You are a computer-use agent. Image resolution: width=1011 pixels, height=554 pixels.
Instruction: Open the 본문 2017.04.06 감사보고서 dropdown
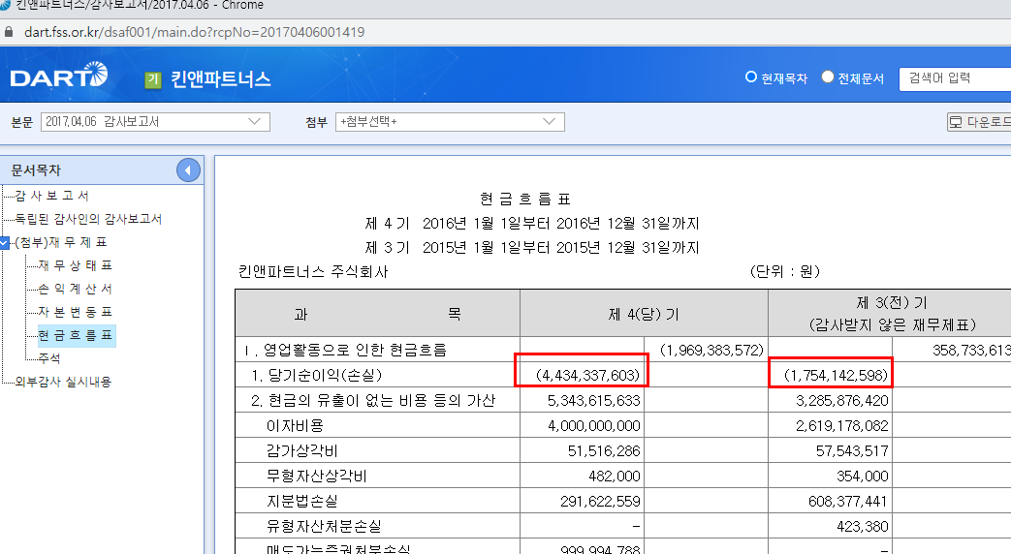tap(155, 122)
